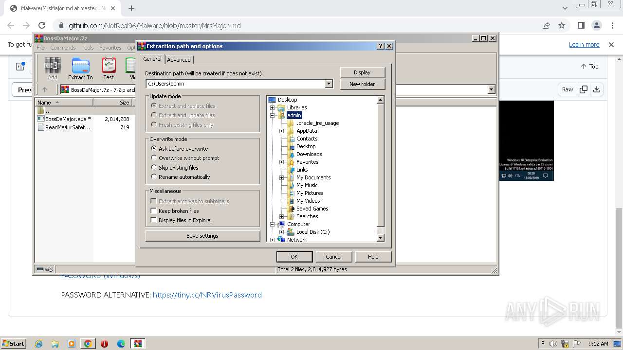Click Cancel in the extraction dialog
The image size is (623, 350).
333,257
